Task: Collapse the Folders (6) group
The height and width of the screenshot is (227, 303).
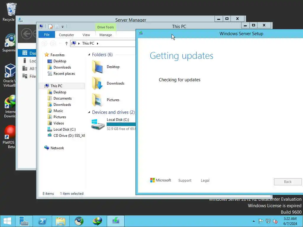Action: click(89, 55)
